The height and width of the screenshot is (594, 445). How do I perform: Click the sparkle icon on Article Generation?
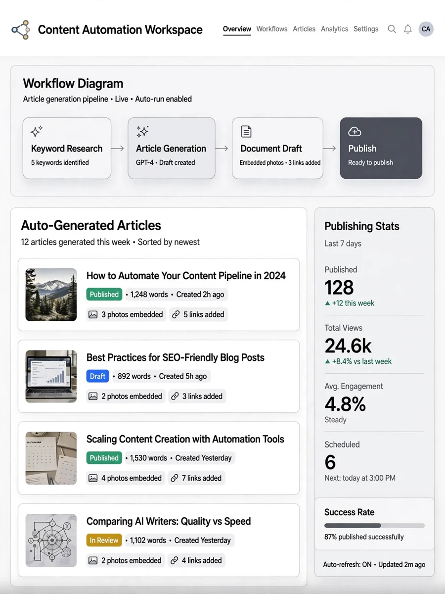coord(142,131)
